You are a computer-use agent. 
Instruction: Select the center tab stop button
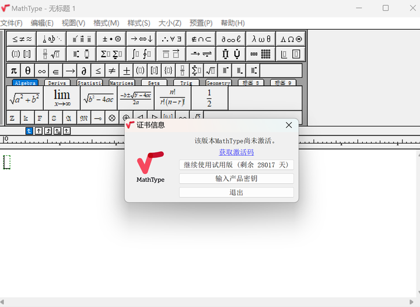coord(38,131)
